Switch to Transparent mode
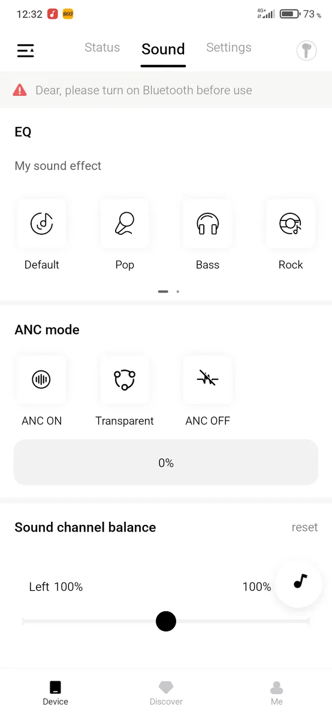The height and width of the screenshot is (719, 332). (x=125, y=379)
